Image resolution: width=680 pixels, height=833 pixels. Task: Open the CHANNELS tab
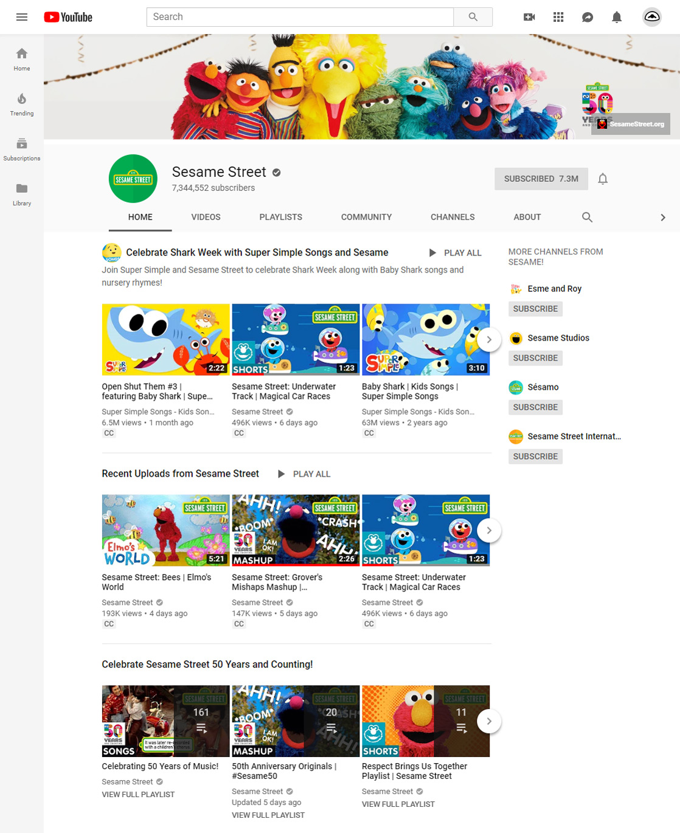pyautogui.click(x=453, y=217)
